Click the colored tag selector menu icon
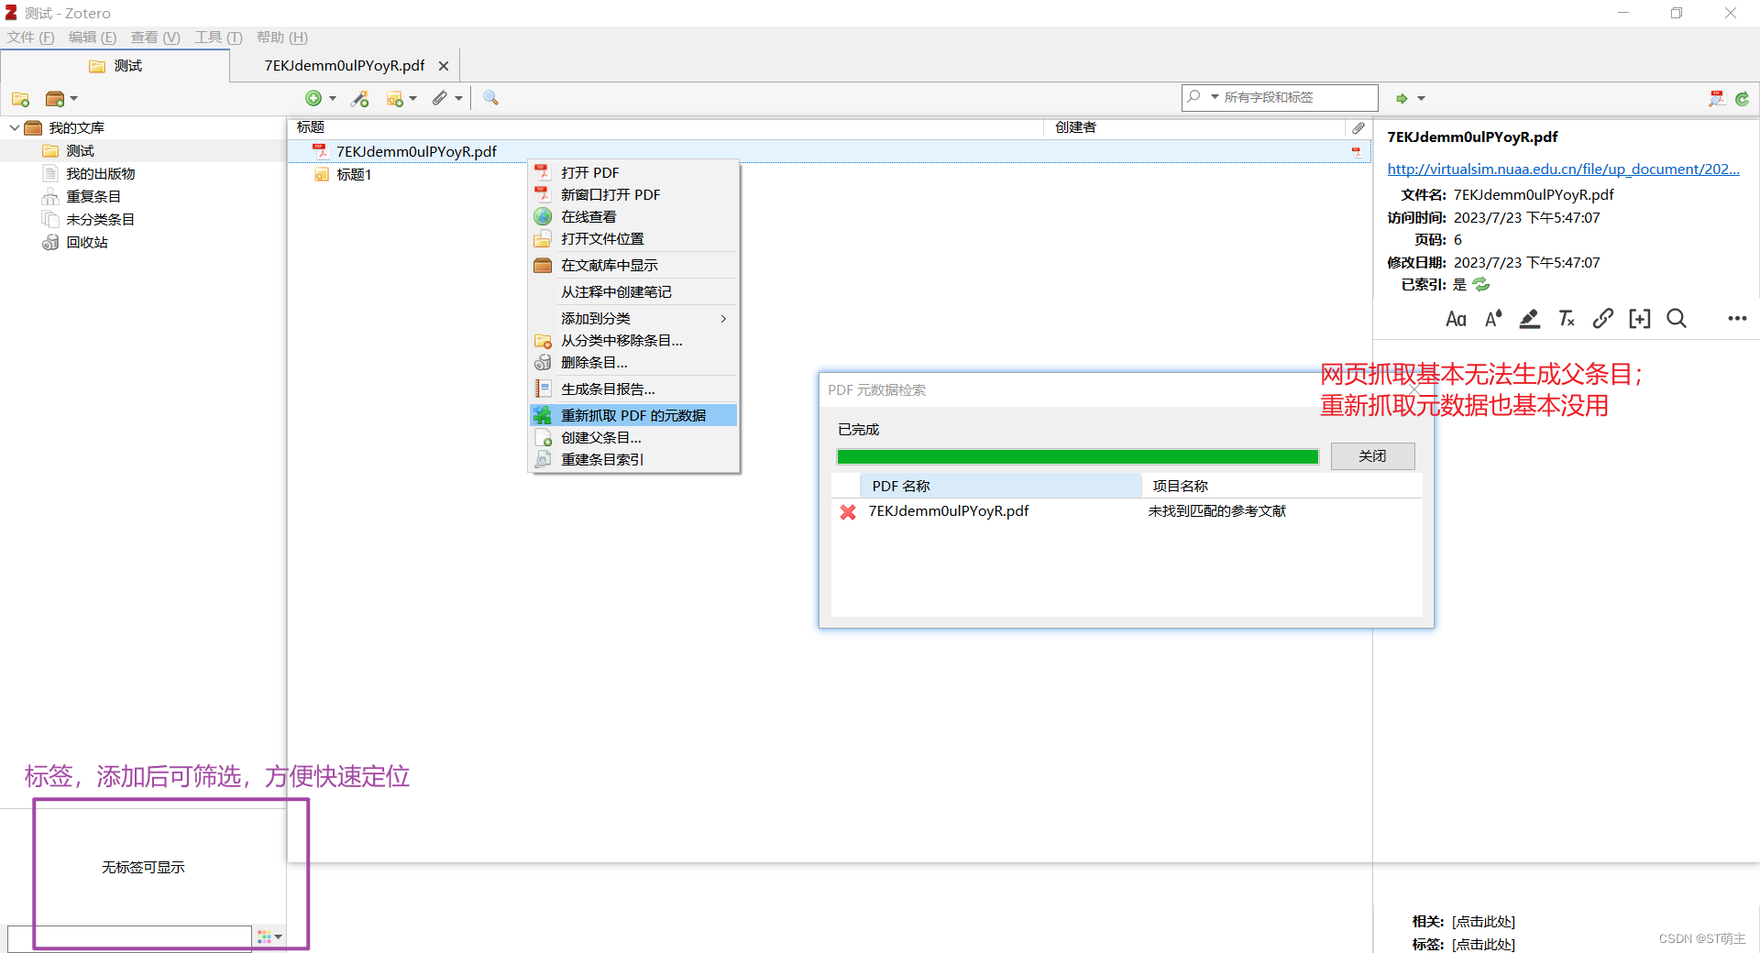This screenshot has height=953, width=1760. 264,937
